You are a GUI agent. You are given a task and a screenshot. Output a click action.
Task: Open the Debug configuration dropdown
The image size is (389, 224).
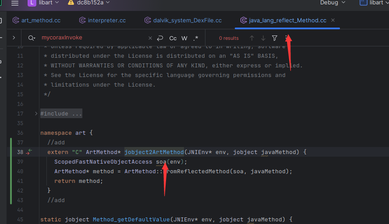pos(332,3)
